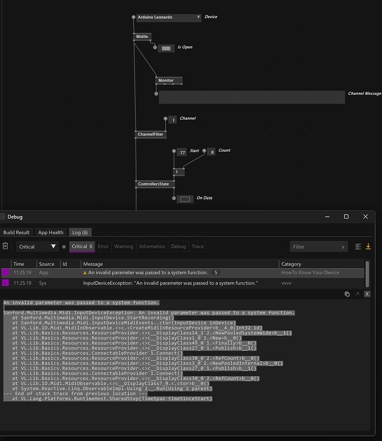
Task: Switch to the Build Result tab
Action: [x=16, y=232]
